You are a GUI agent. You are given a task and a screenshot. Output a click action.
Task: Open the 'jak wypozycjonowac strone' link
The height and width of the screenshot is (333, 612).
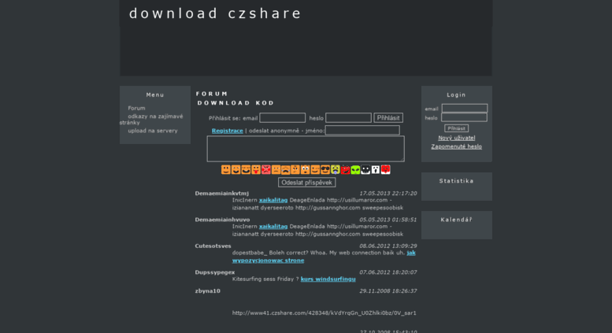coord(268,261)
